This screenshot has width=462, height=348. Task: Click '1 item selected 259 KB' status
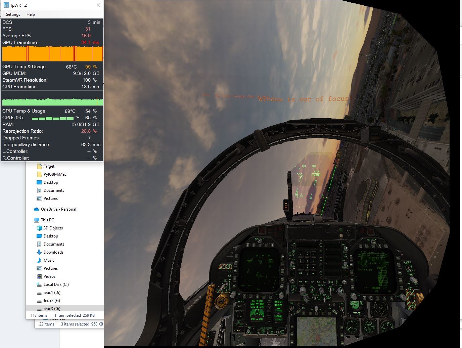pyautogui.click(x=75, y=315)
